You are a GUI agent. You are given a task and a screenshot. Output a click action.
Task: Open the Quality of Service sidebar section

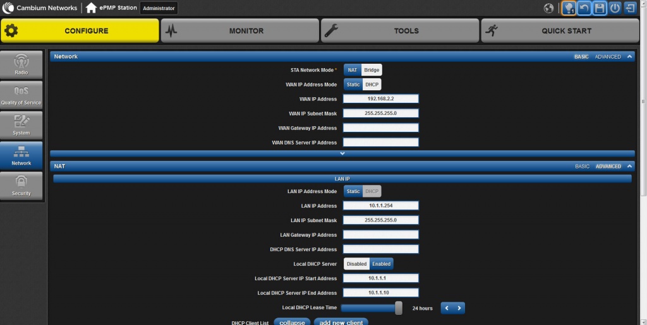[x=21, y=95]
